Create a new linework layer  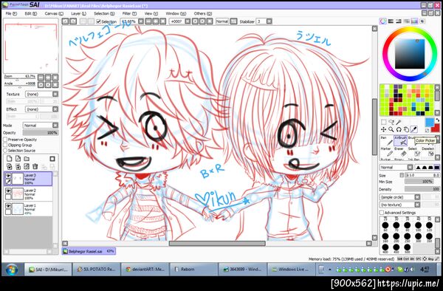coord(18,159)
